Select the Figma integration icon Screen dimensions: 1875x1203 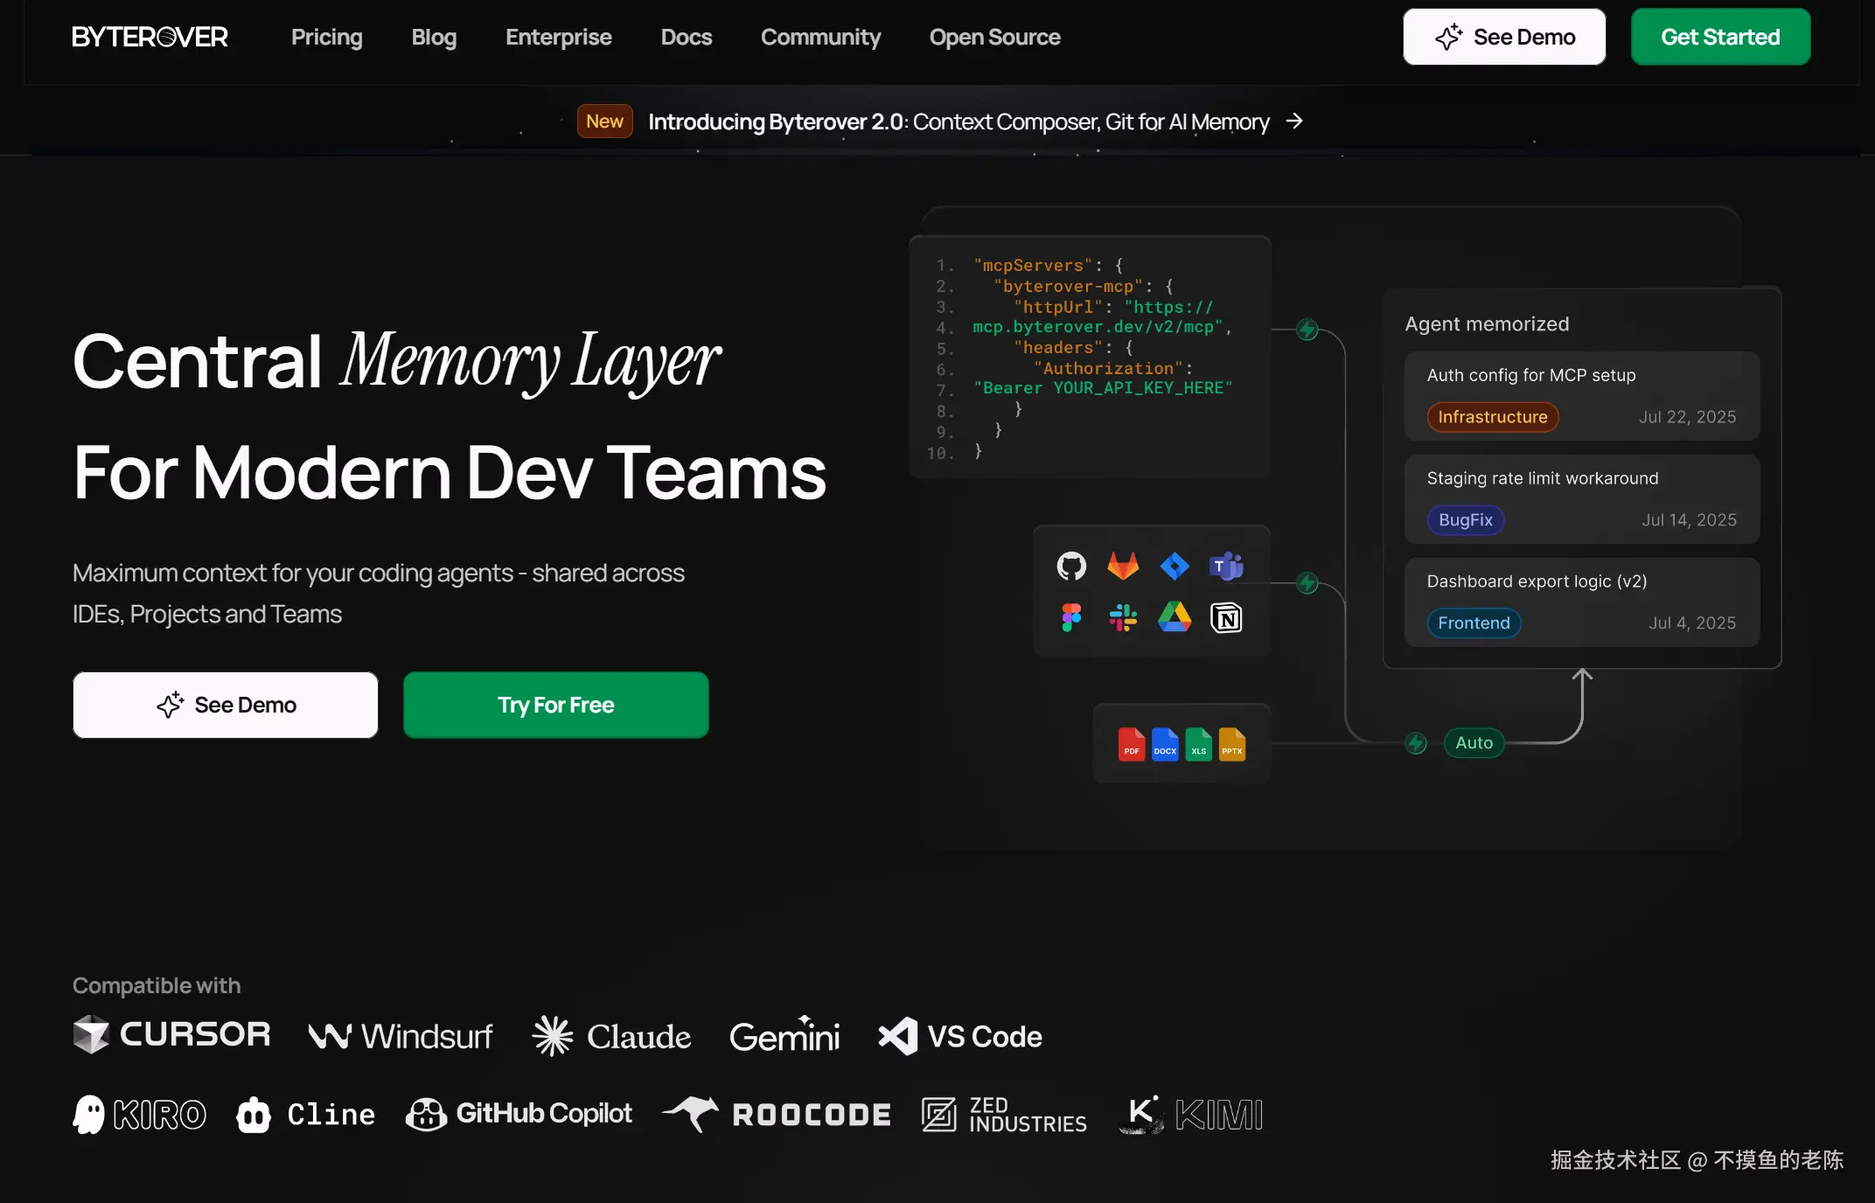pos(1071,618)
